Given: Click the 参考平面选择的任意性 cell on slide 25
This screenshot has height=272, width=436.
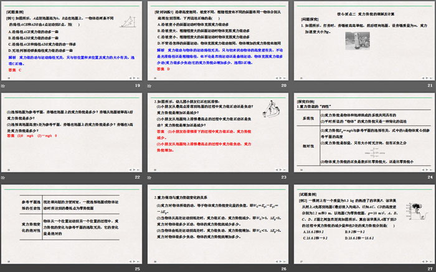Looking at the screenshot, I should pyautogui.click(x=31, y=205).
